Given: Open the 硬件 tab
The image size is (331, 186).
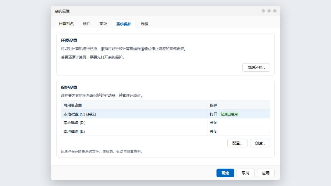Looking at the screenshot, I should tap(86, 24).
